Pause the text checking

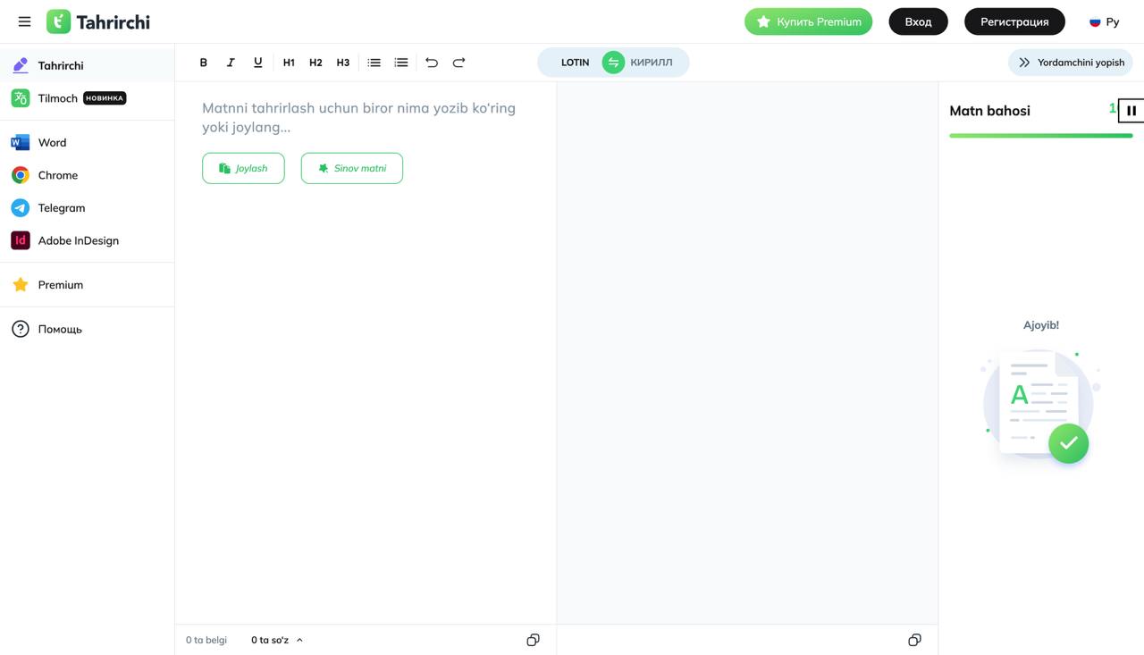click(x=1131, y=111)
